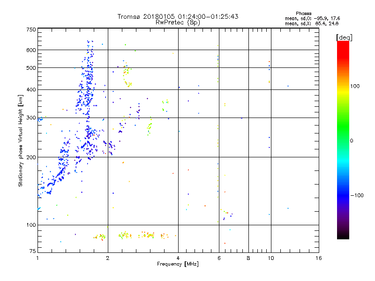Click the x-axis '2' tick label
The image size is (375, 281).
(108, 258)
